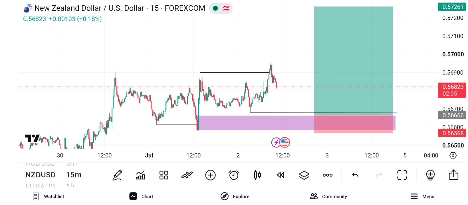Undo the last chart action
Viewport: 468px width, 205px height.
pos(355,175)
